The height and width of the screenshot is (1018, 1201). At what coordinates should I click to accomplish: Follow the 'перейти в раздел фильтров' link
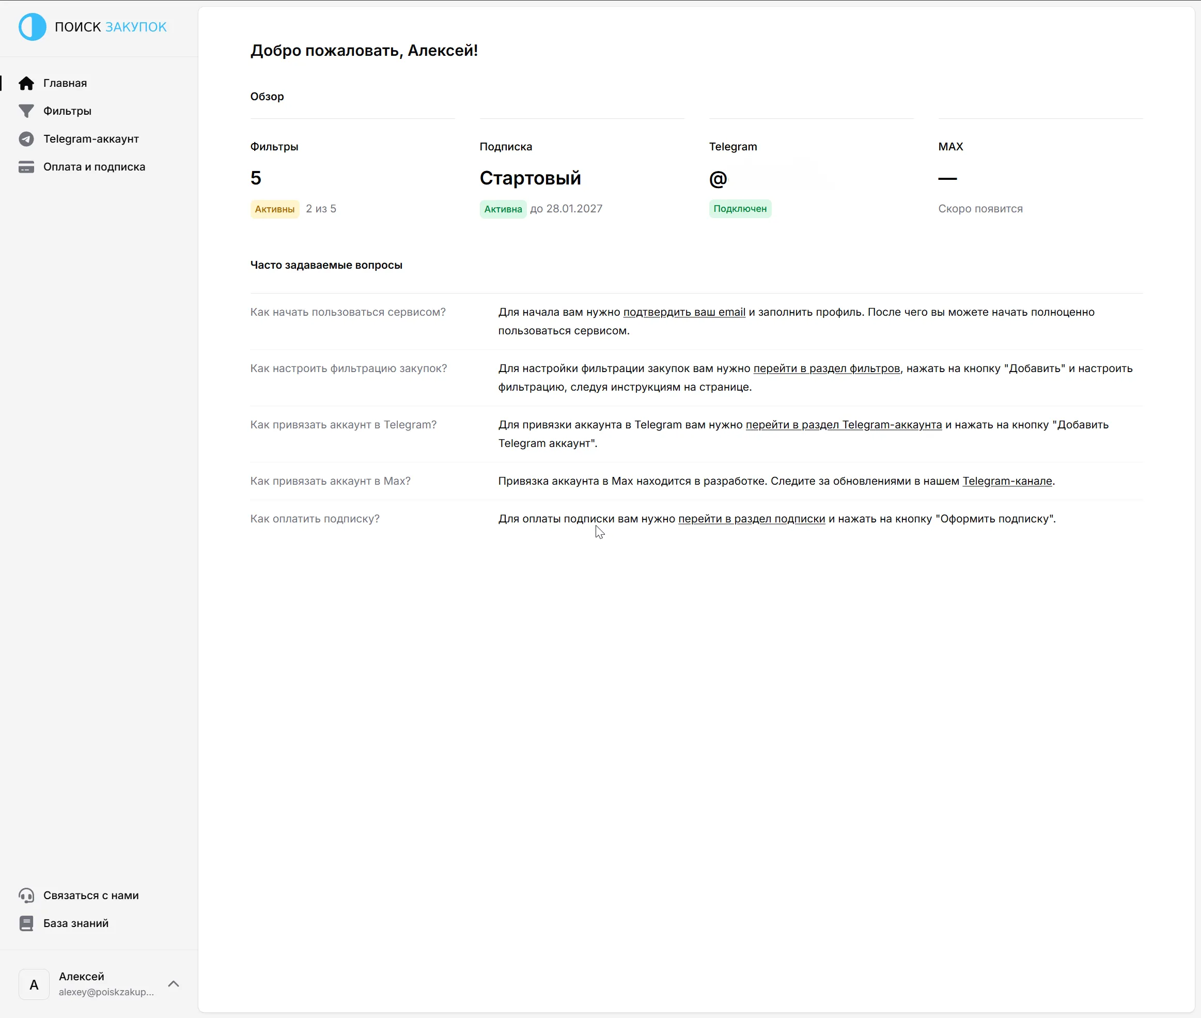pyautogui.click(x=826, y=368)
